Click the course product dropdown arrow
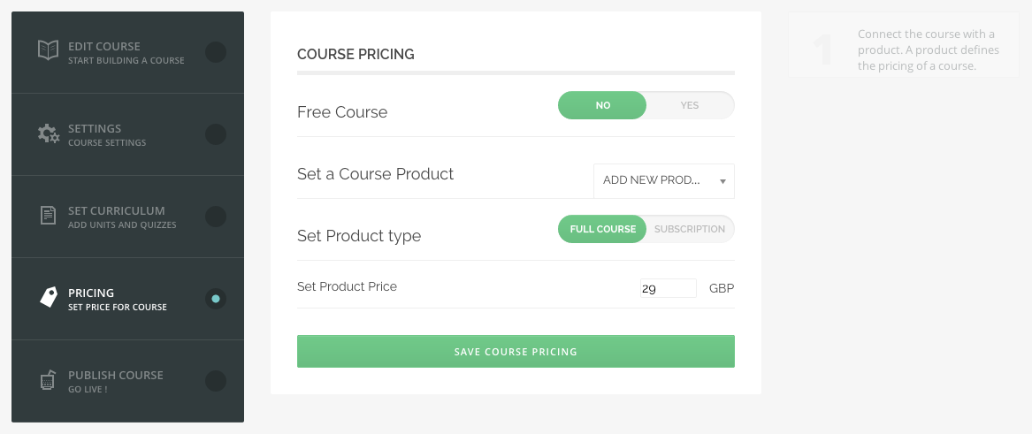The width and height of the screenshot is (1032, 434). (x=722, y=181)
